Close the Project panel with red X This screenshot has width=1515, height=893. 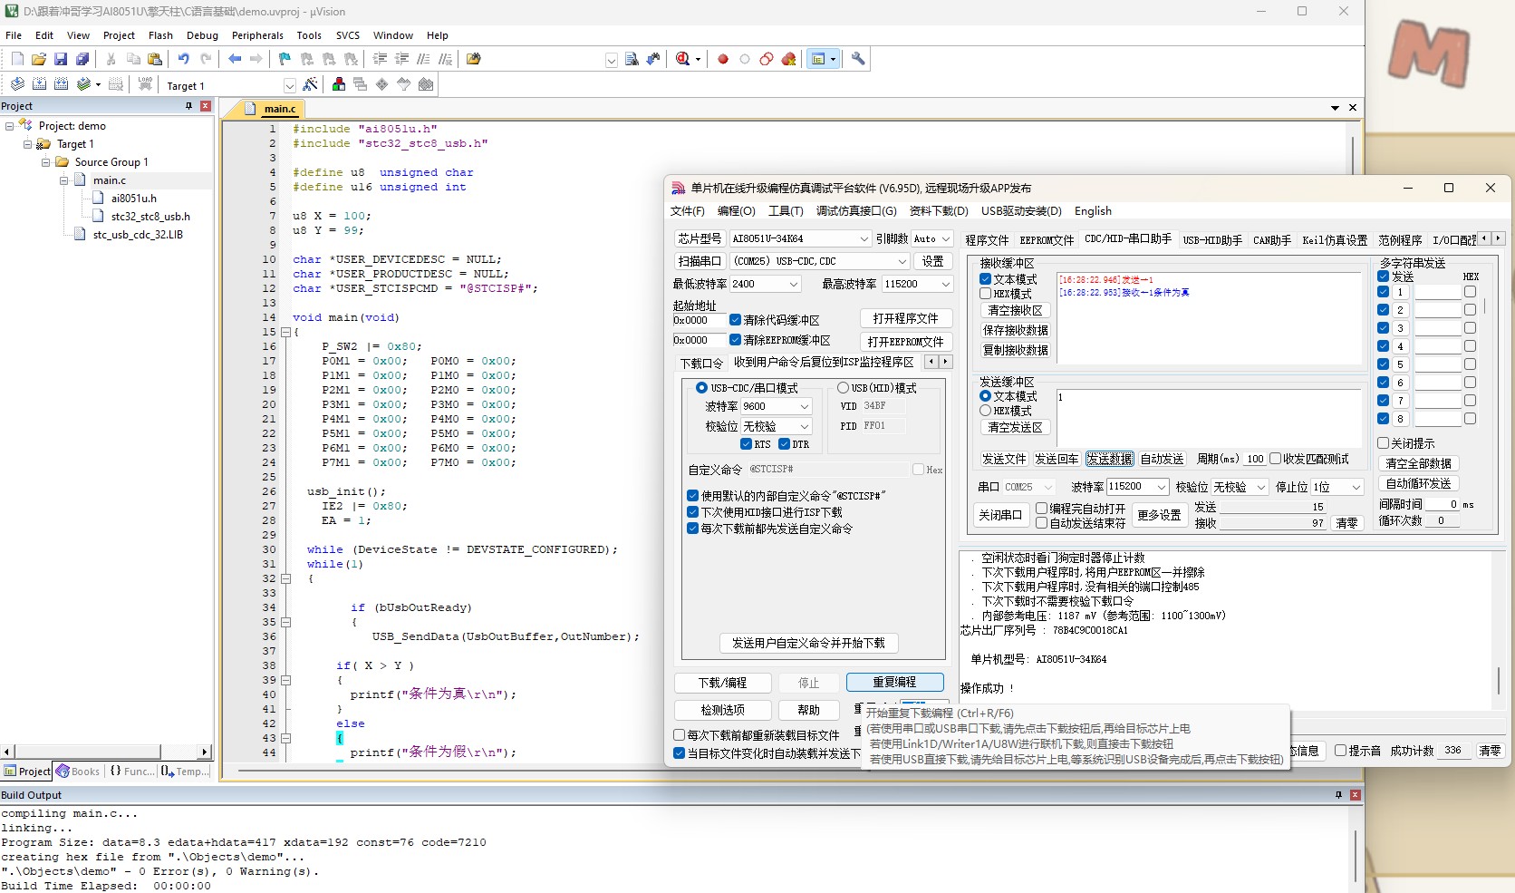pos(206,106)
